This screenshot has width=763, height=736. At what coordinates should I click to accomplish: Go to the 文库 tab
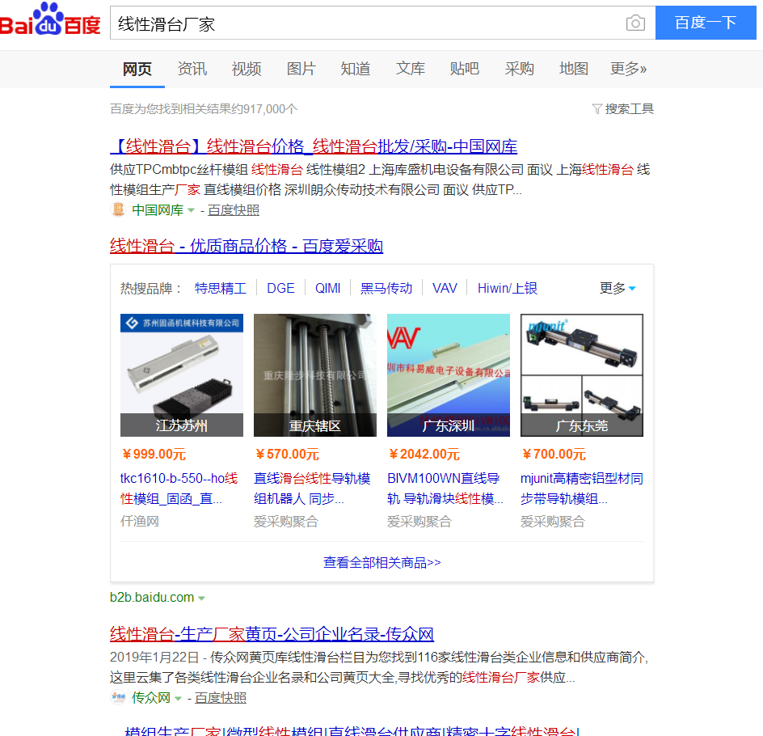(411, 69)
